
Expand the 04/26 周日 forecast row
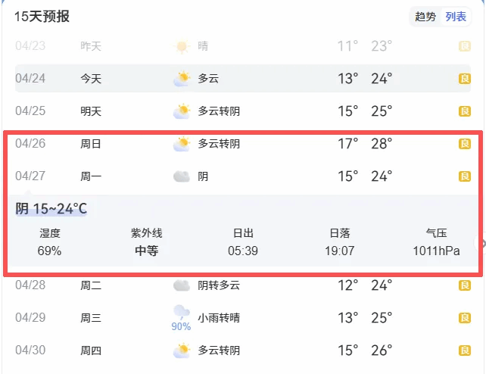242,144
